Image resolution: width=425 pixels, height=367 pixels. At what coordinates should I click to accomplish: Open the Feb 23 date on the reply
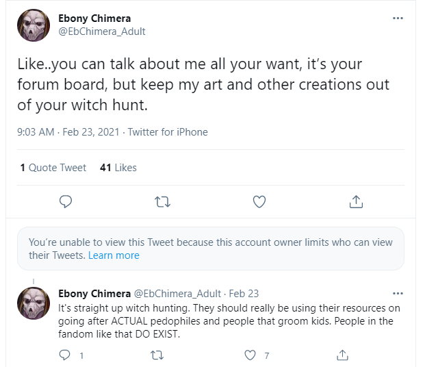click(x=244, y=294)
